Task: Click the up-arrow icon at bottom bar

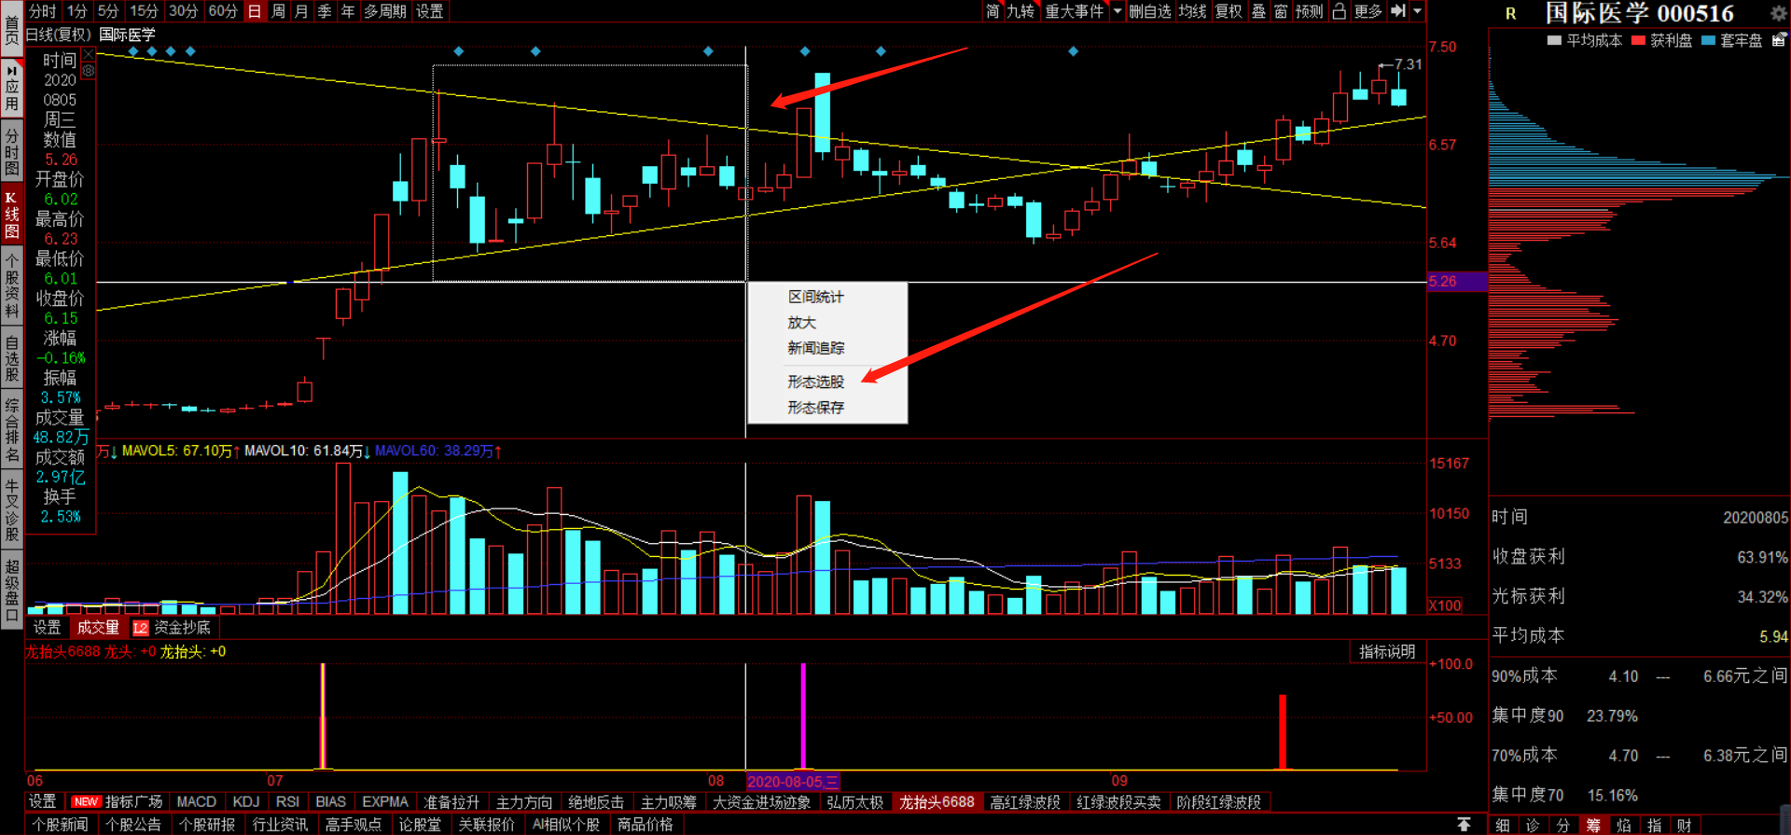Action: pos(1464,825)
